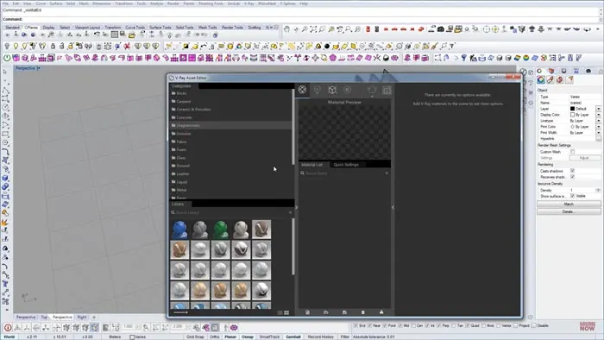Open the Perspective viewport title dropdown arrow
Image resolution: width=604 pixels, height=340 pixels.
click(39, 68)
